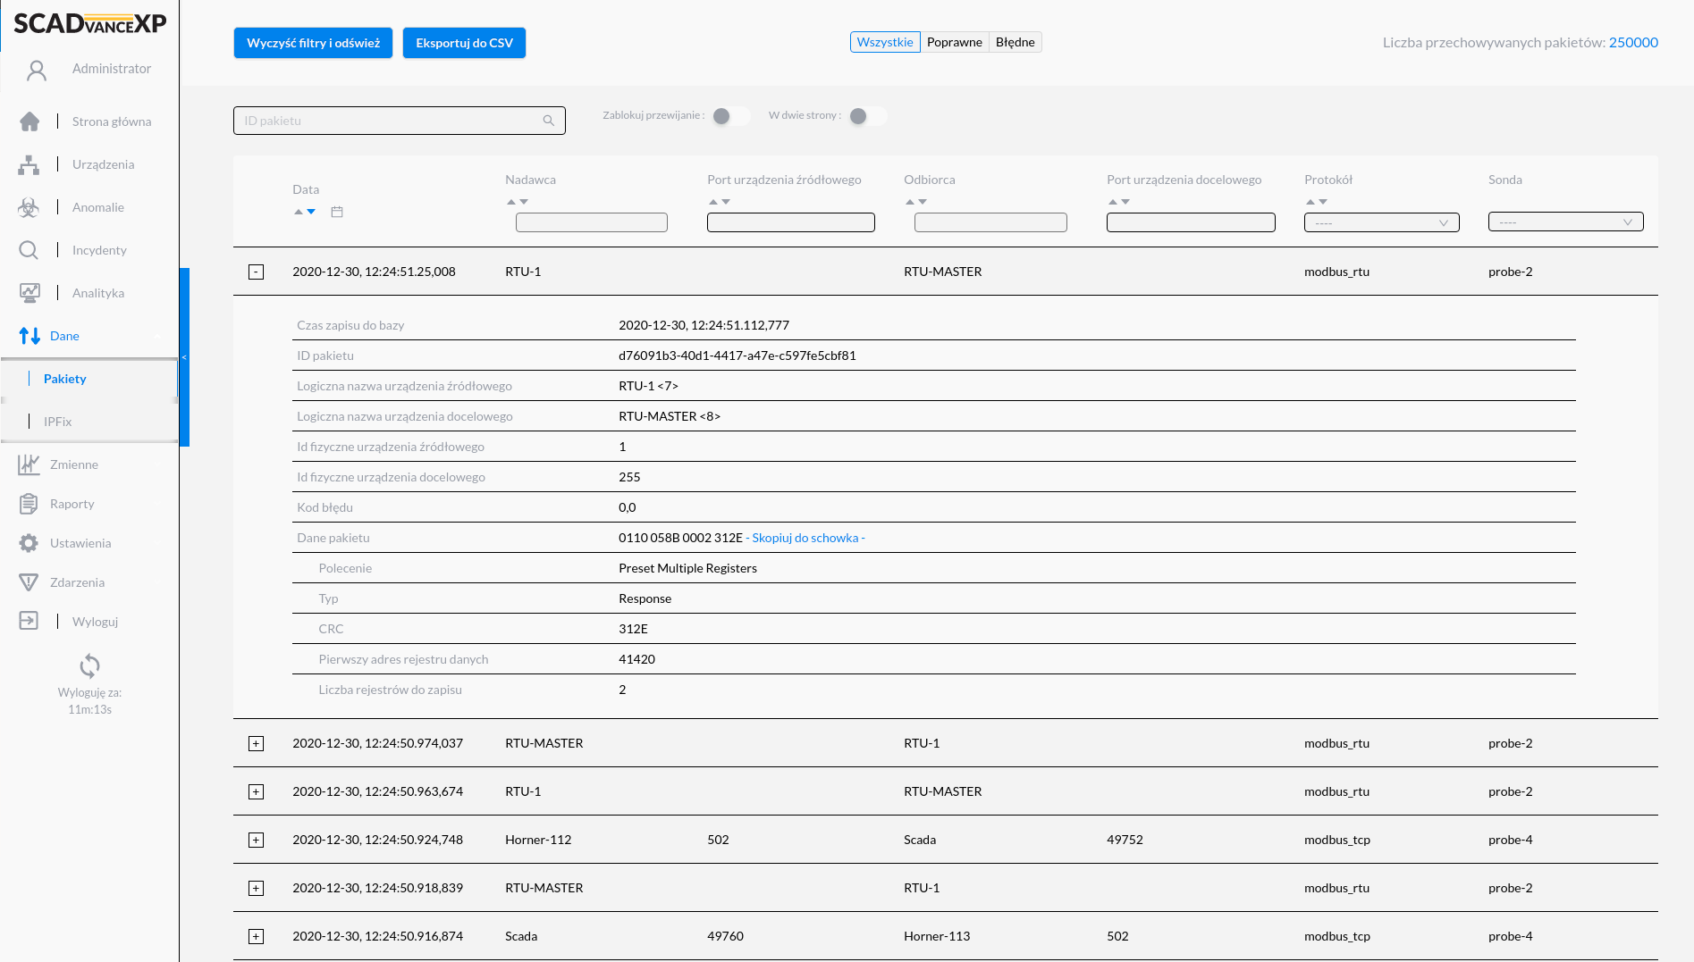1694x962 pixels.
Task: Open the IPFix submenu item
Action: click(x=58, y=422)
